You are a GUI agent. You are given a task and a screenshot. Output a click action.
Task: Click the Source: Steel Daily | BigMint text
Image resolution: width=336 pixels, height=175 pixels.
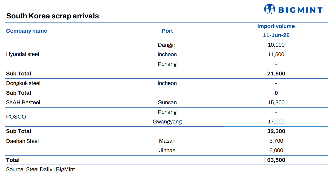tap(40, 169)
